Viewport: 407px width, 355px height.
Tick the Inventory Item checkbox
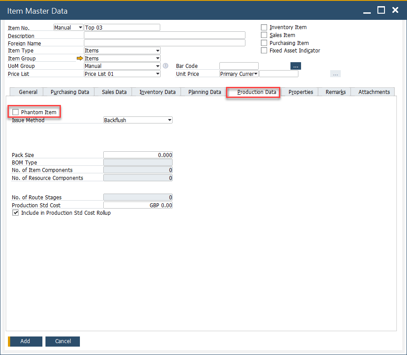(x=264, y=27)
